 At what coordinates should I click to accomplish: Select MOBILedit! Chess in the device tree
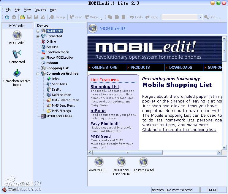pos(59,116)
